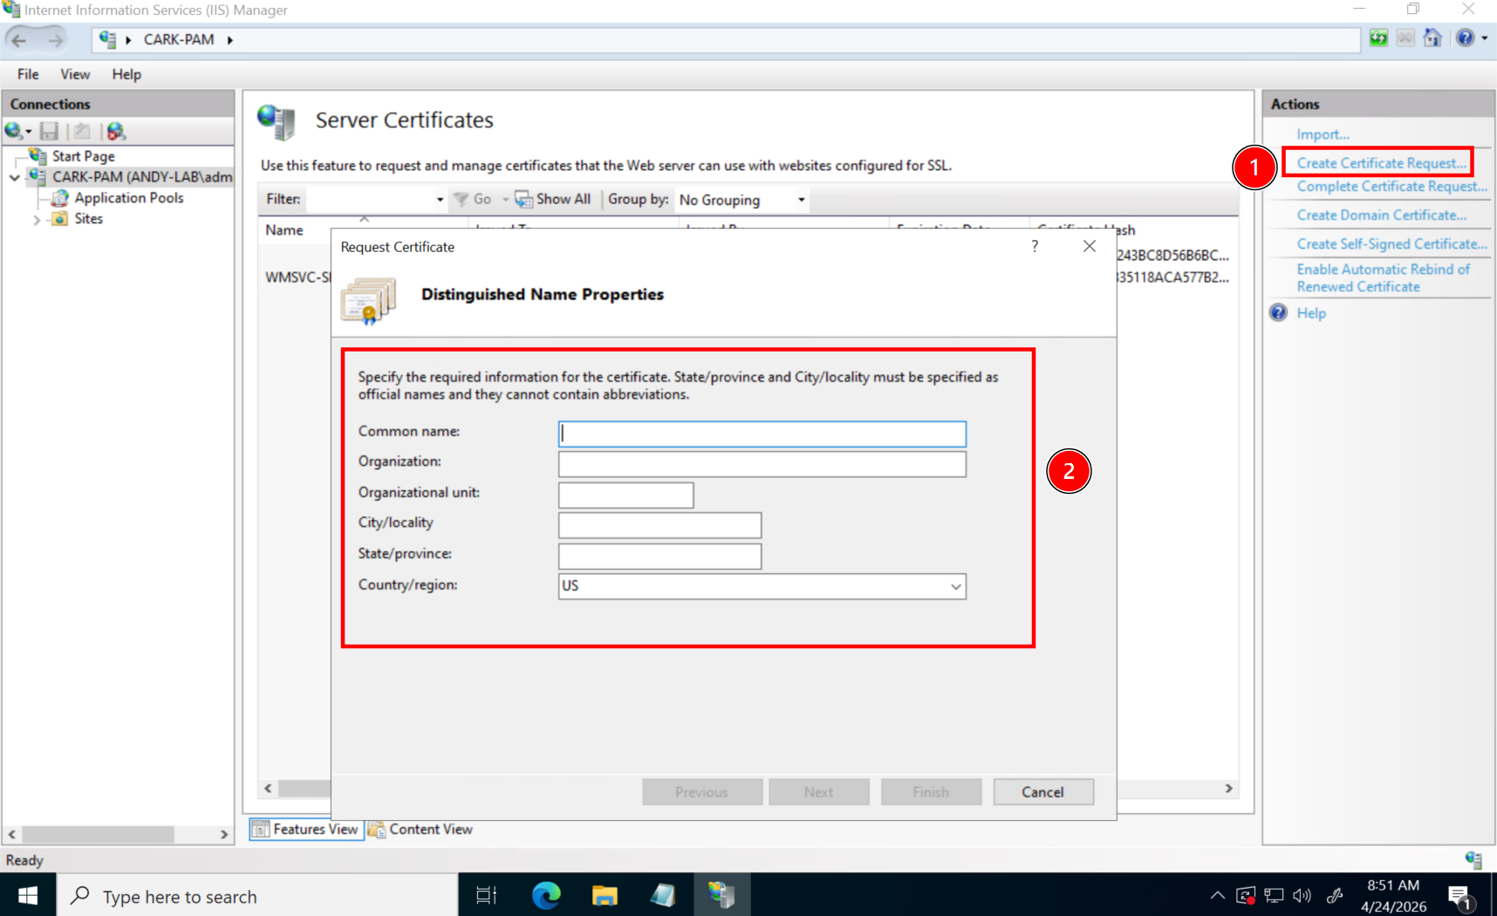Click the Create Self-Signed Certificate link

tap(1391, 244)
